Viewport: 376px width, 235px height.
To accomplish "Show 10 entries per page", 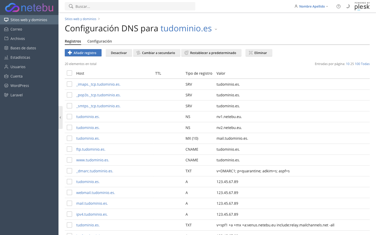I will click(348, 64).
